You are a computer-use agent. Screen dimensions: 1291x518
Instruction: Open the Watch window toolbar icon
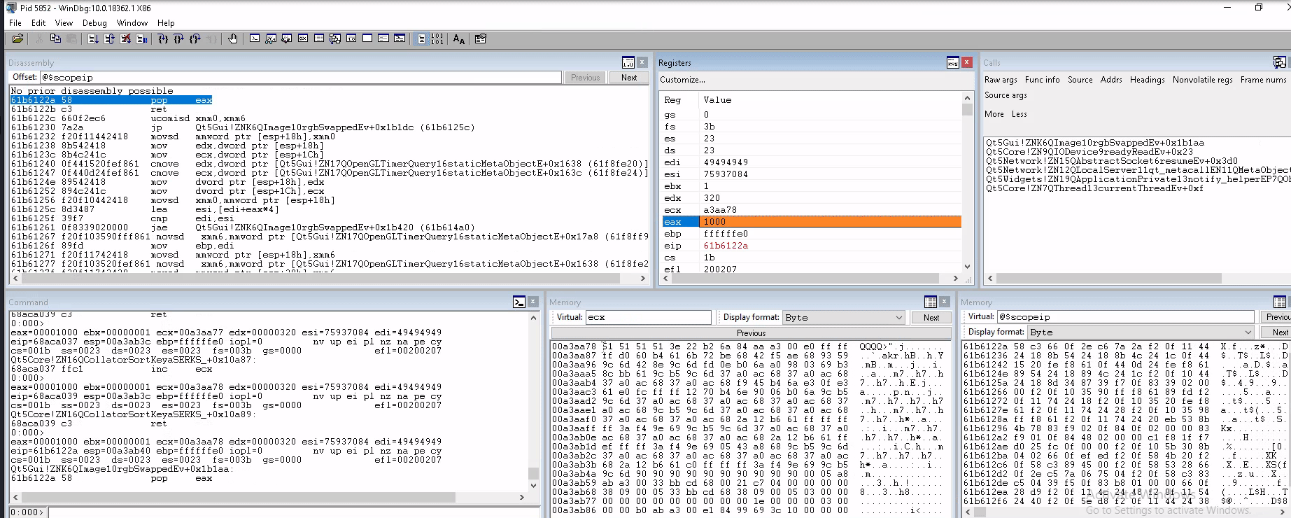(x=271, y=39)
